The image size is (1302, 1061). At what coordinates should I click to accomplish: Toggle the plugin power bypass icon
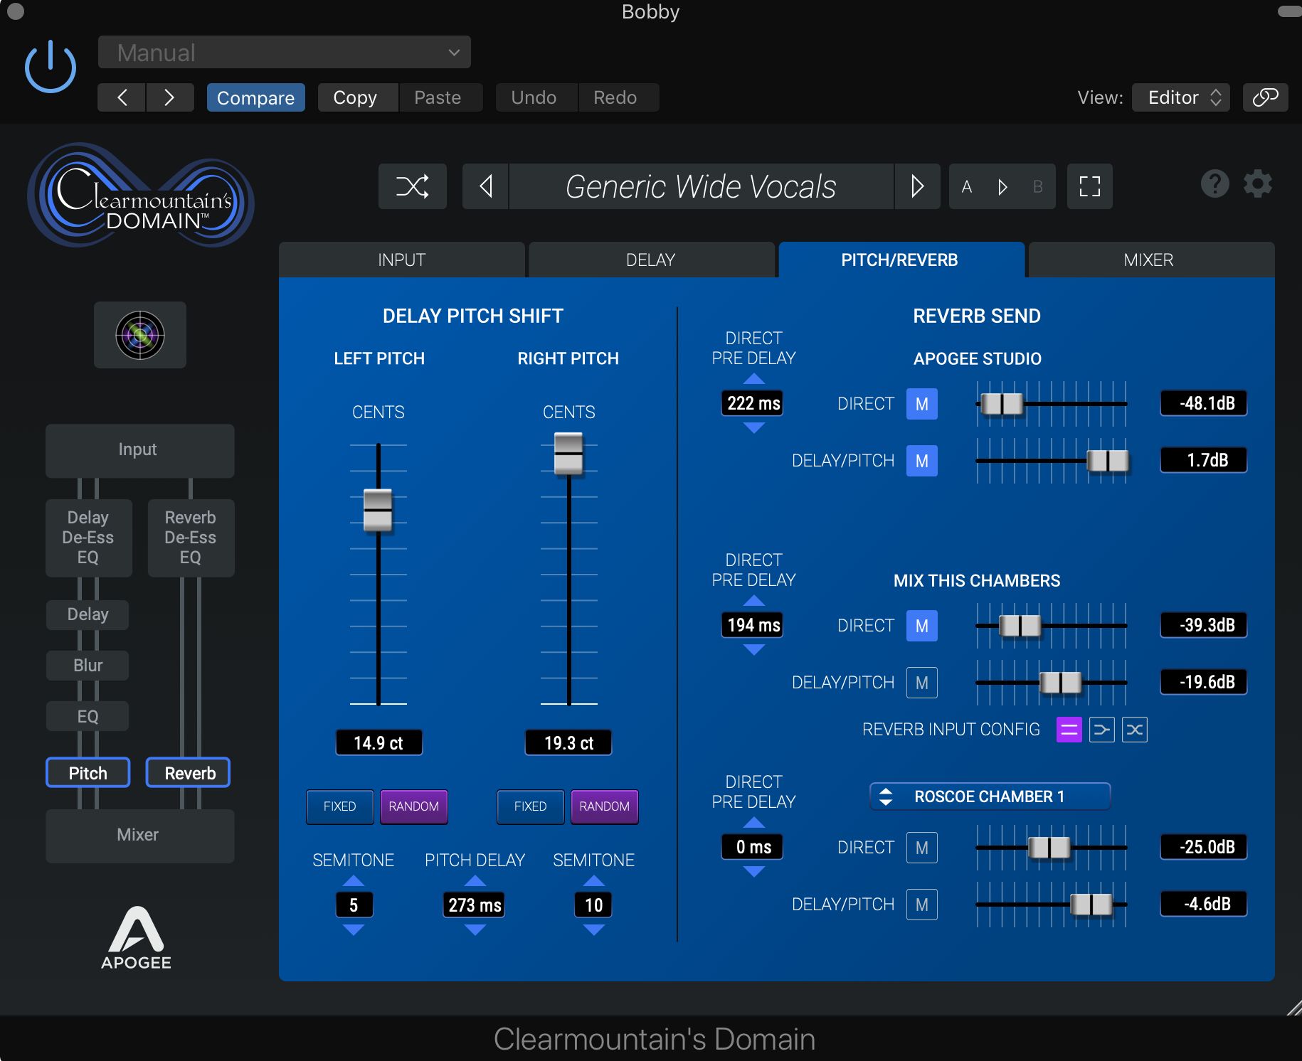(51, 68)
